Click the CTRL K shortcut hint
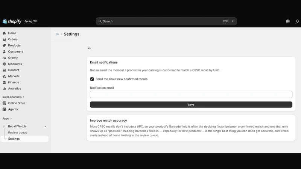This screenshot has height=169, width=301. click(228, 21)
